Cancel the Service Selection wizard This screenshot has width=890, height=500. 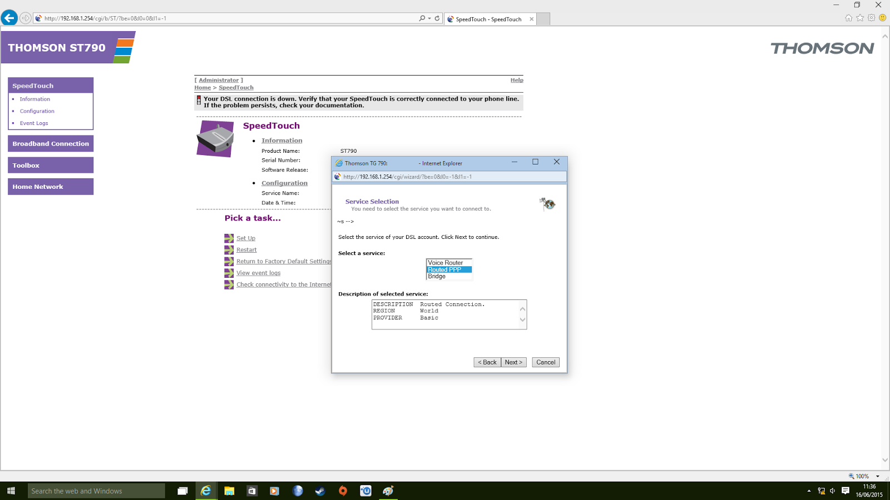(x=546, y=362)
